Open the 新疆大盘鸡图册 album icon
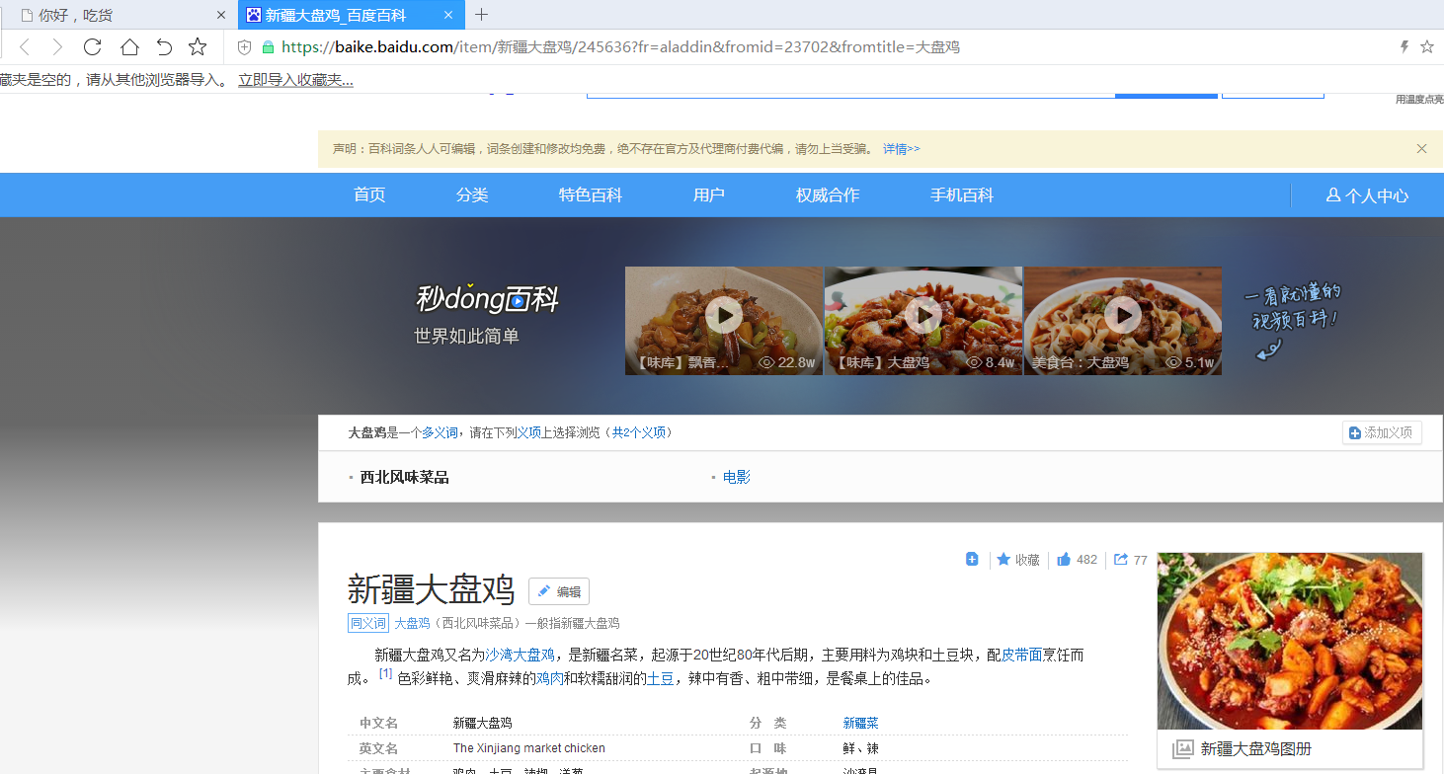Image resolution: width=1444 pixels, height=774 pixels. pyautogui.click(x=1182, y=749)
